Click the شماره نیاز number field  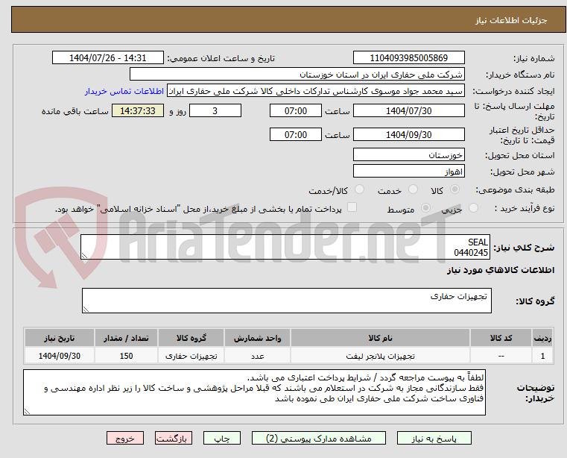[x=408, y=58]
